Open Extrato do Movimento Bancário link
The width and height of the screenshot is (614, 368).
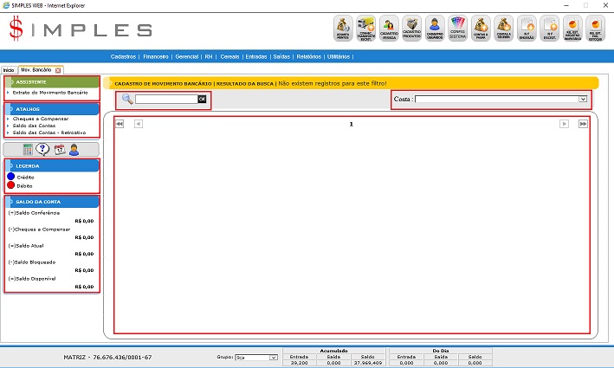tap(50, 92)
